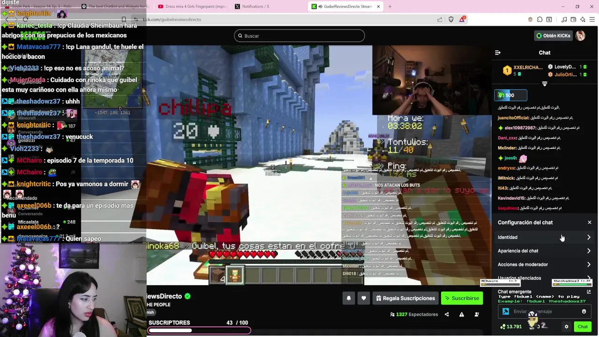The image size is (599, 337).
Task: Click the 13.791 KICKs balance
Action: point(511,327)
